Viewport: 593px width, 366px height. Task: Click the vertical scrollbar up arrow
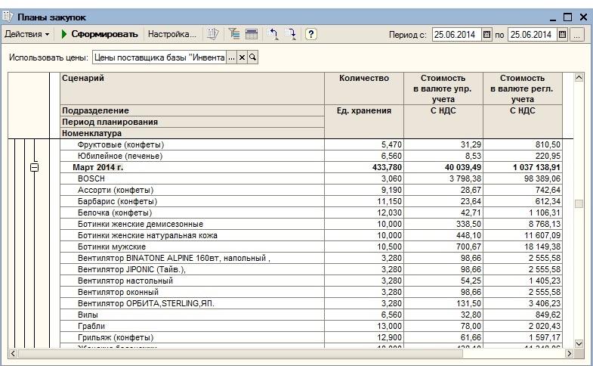click(579, 78)
